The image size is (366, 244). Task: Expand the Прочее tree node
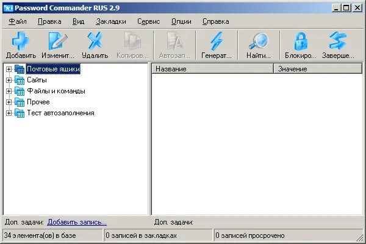[x=9, y=102]
